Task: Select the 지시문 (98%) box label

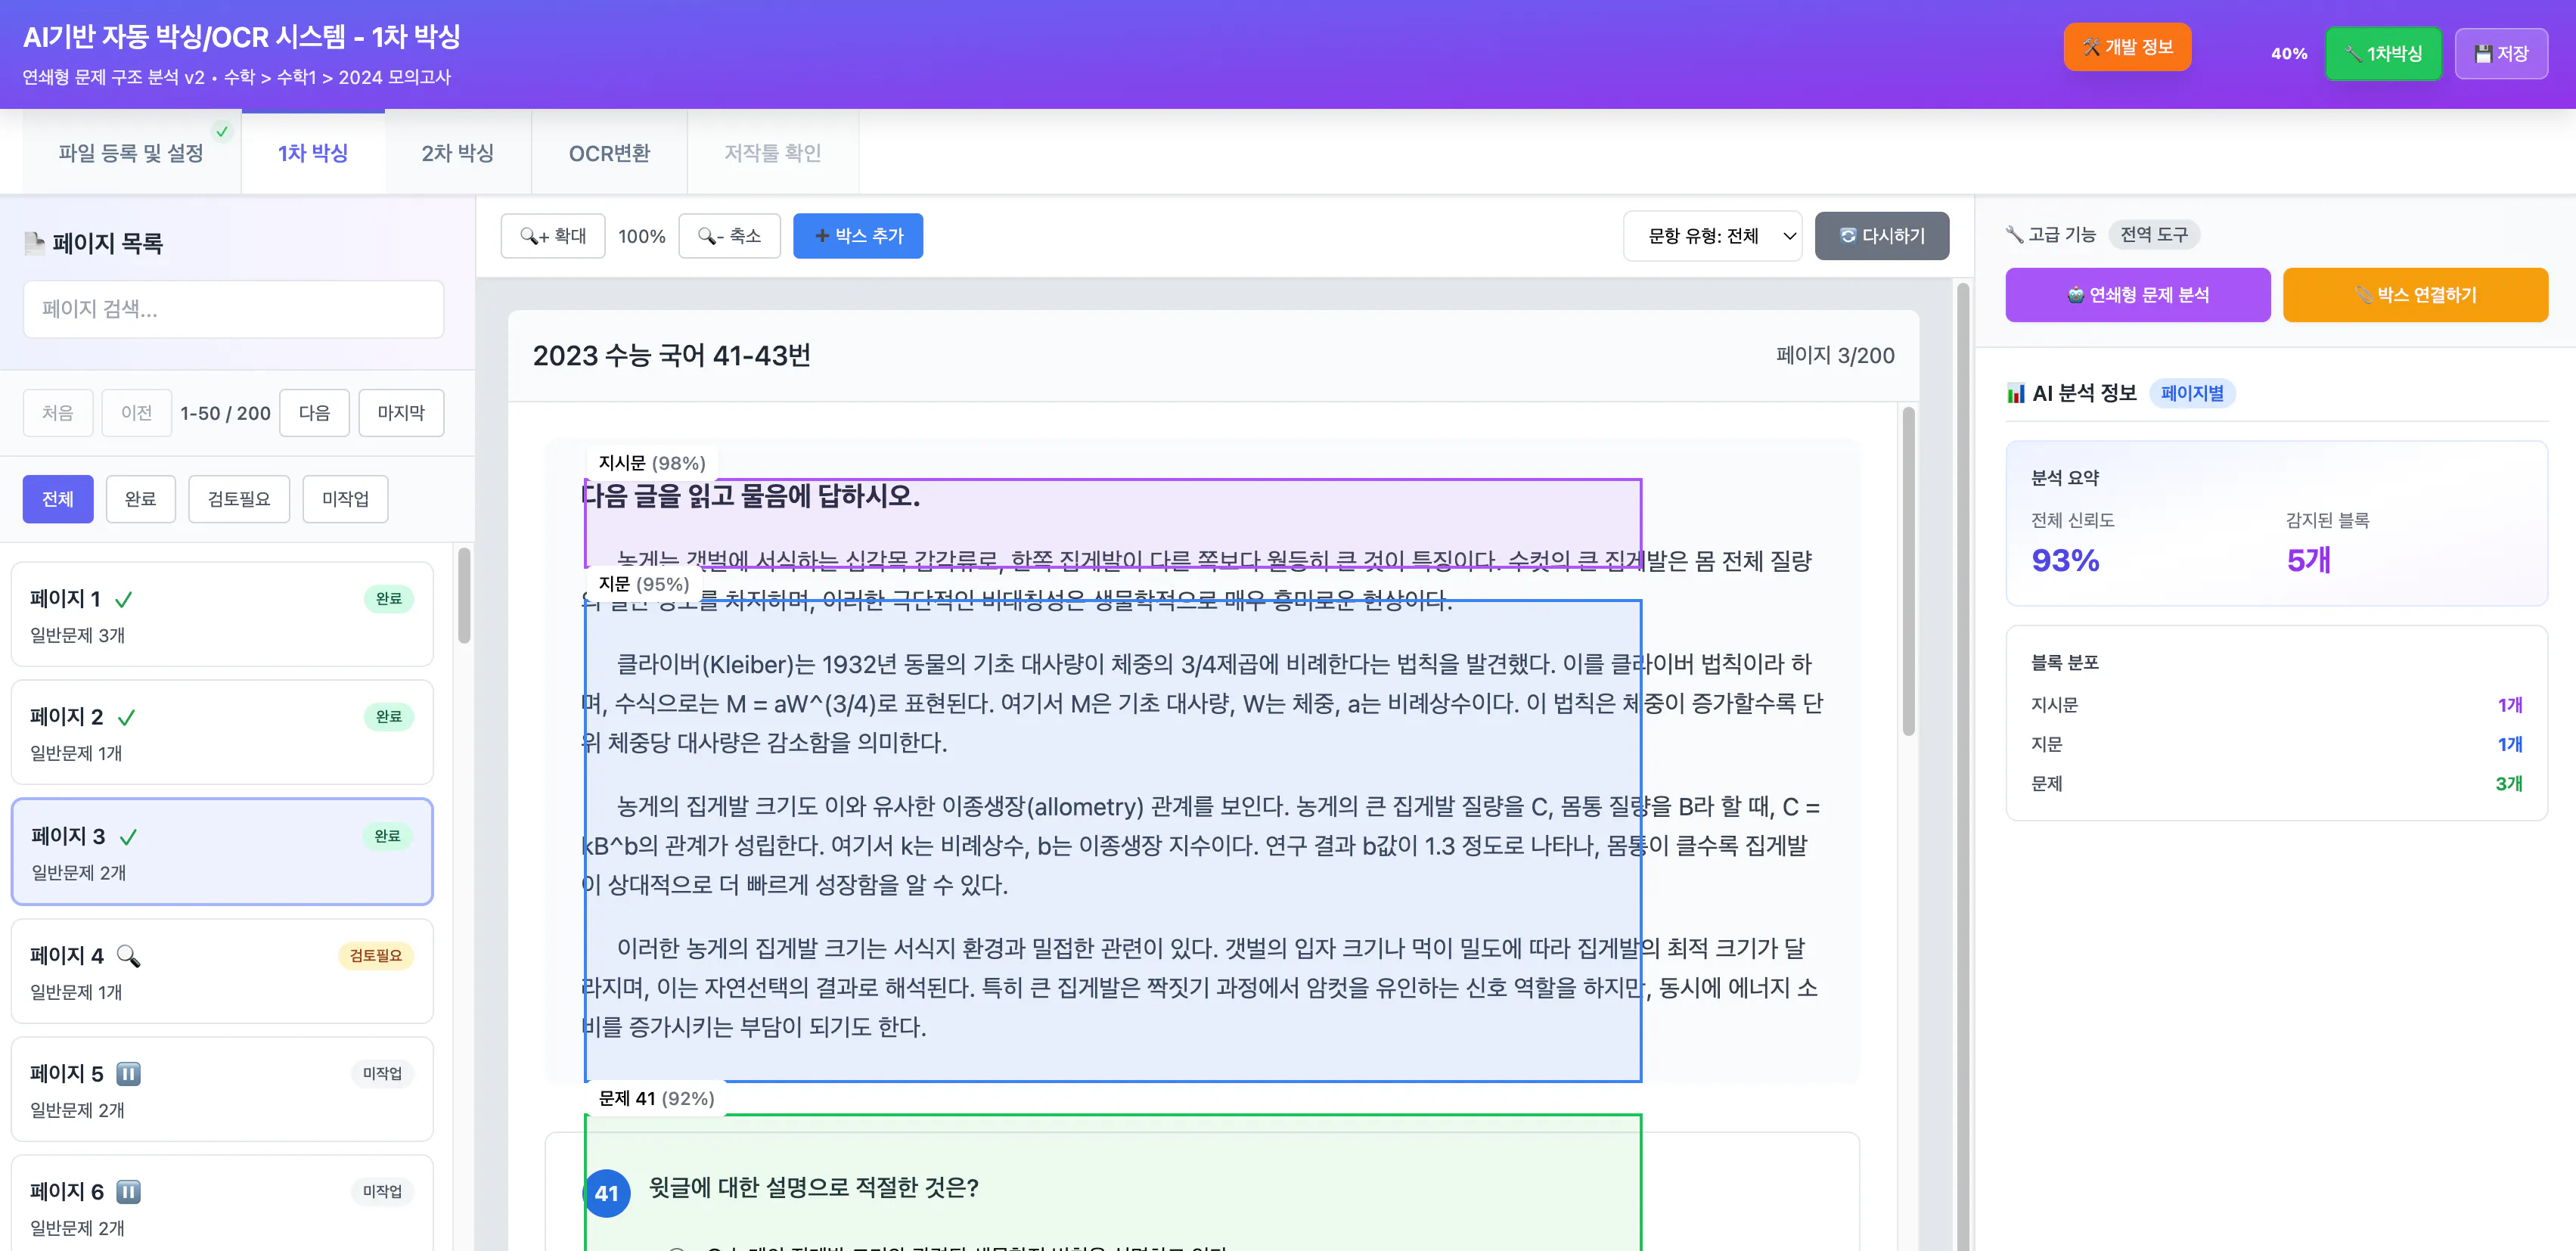Action: (x=651, y=463)
